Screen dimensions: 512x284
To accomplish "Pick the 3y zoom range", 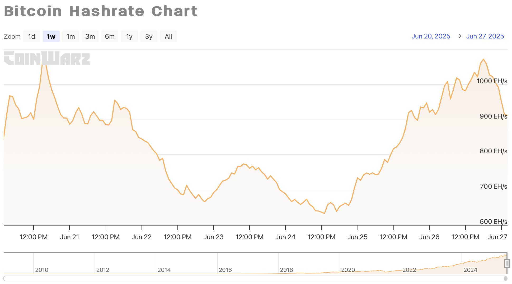I will coord(149,36).
